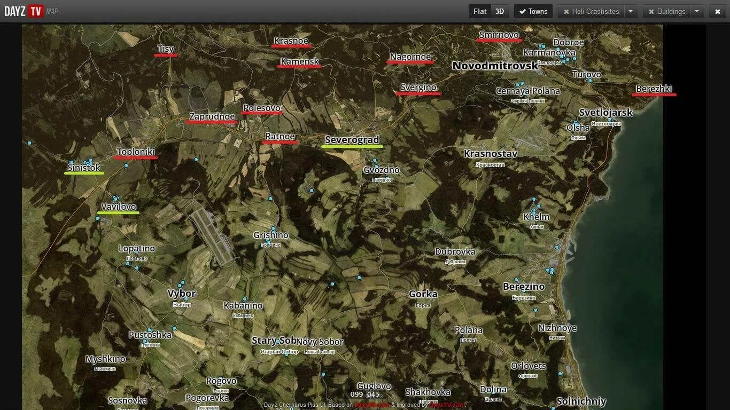Viewport: 730px width, 410px height.
Task: Switch map to 3D view
Action: point(499,11)
